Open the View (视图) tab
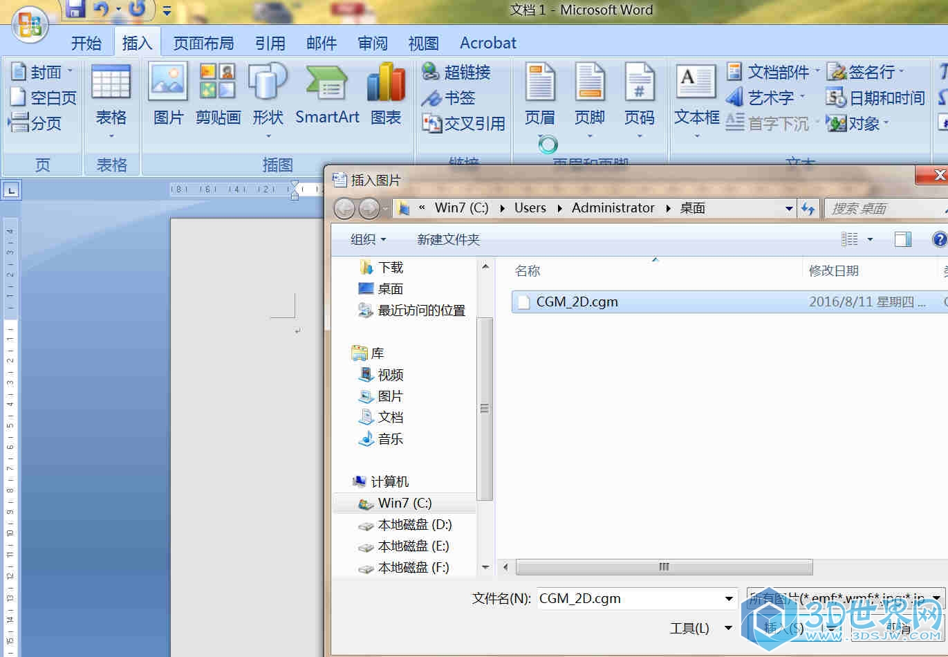Screen dimensions: 948x657 [423, 43]
